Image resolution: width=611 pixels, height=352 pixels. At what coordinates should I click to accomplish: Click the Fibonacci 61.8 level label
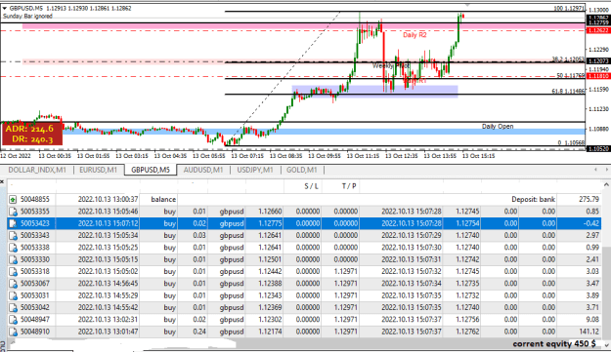click(568, 91)
